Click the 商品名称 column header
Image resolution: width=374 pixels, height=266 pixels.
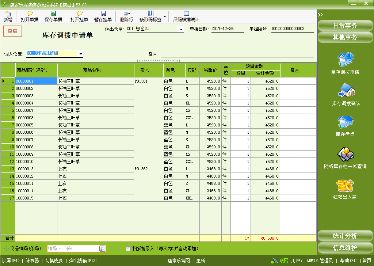[96, 70]
